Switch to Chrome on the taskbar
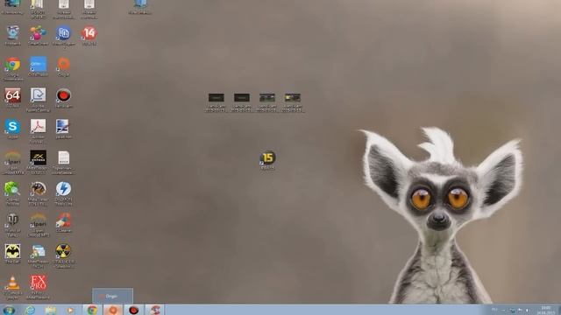Viewport: 561px width, 315px height. click(92, 310)
